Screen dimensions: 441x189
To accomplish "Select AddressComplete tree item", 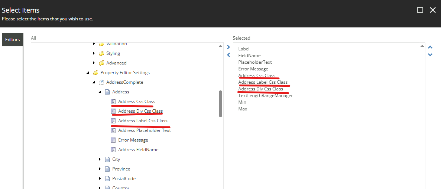I will [x=124, y=82].
